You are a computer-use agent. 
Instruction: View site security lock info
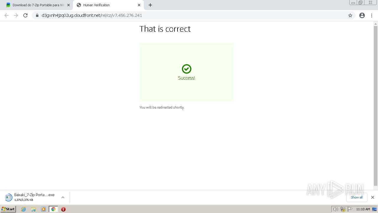click(37, 15)
